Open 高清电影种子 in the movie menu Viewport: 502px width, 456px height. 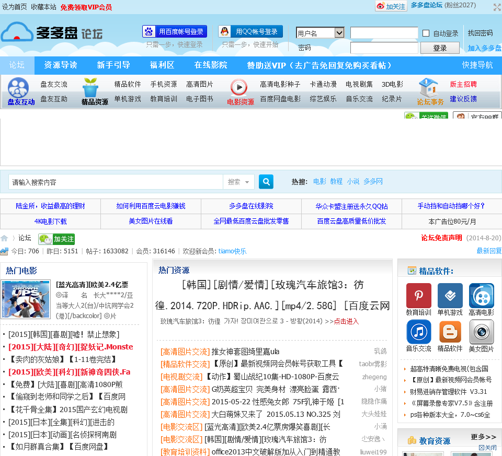coord(280,84)
